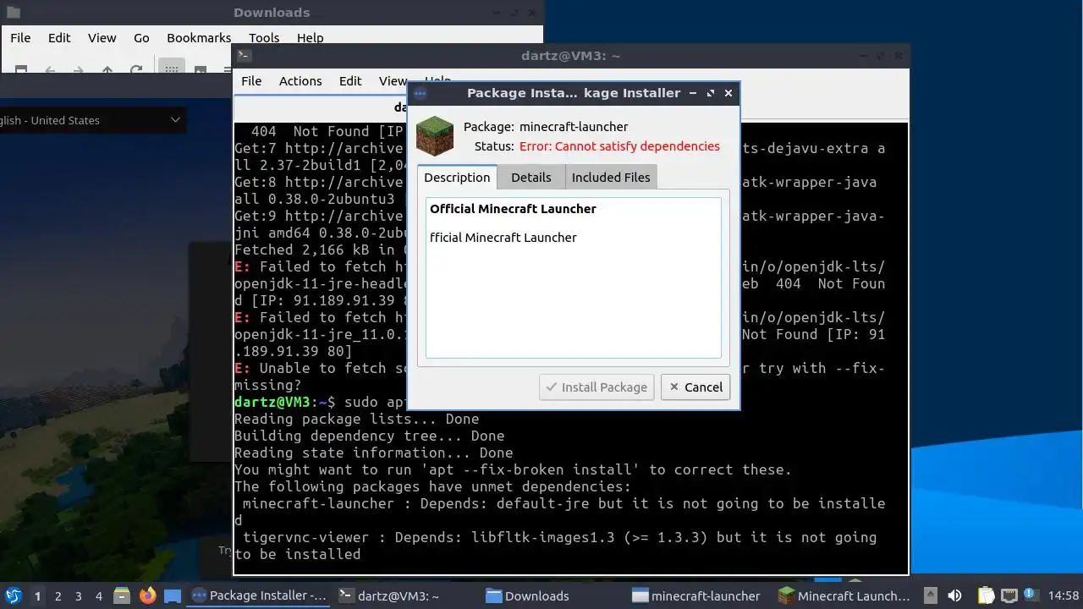Cancel the package installation dialog
1083x609 pixels.
[x=695, y=387]
